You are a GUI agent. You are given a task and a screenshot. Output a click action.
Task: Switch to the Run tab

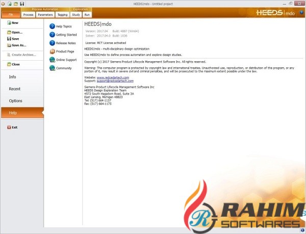pos(87,15)
